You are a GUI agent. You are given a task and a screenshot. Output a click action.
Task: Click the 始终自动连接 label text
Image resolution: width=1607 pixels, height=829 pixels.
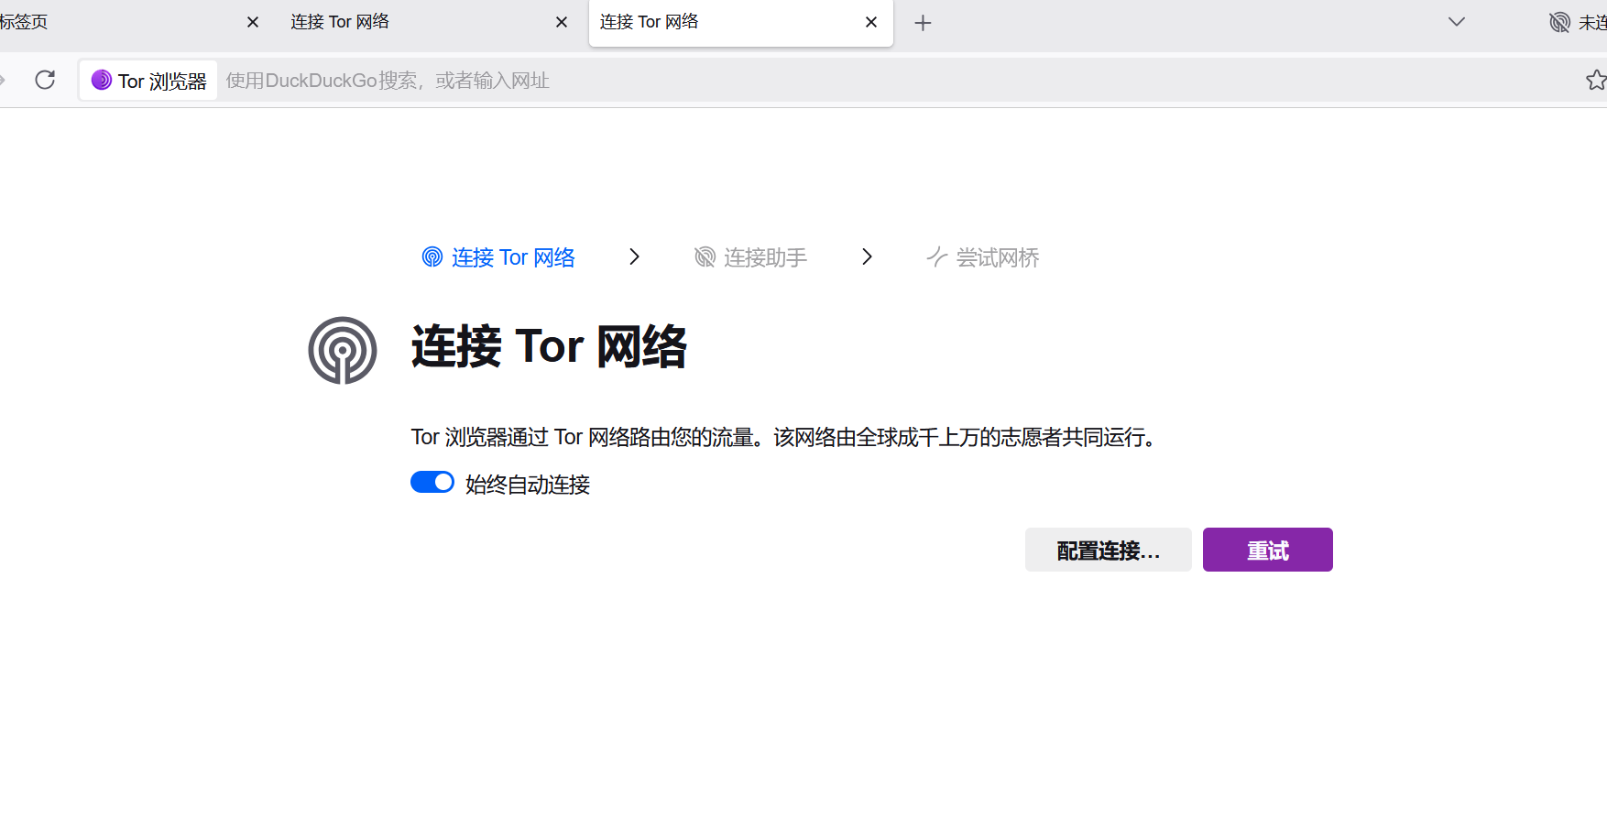[x=528, y=485]
